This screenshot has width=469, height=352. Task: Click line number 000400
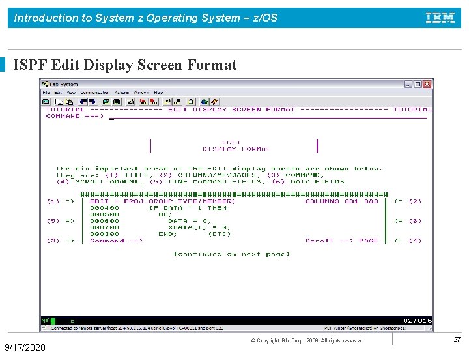104,208
